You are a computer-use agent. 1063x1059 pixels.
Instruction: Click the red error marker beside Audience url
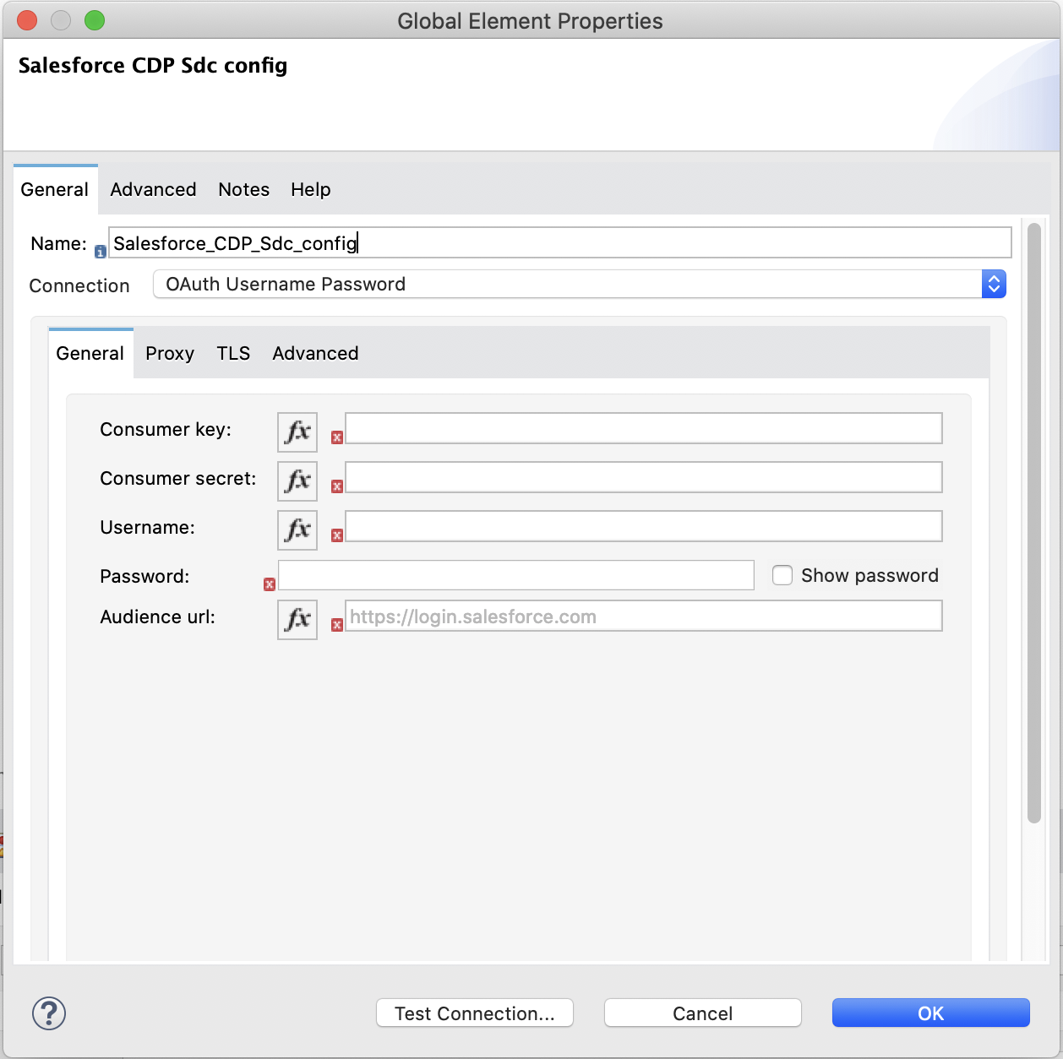(x=337, y=625)
